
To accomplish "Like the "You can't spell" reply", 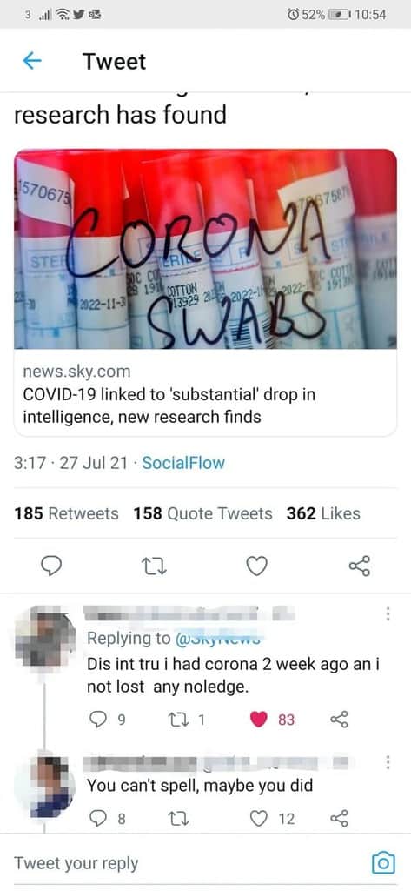I will (x=259, y=818).
